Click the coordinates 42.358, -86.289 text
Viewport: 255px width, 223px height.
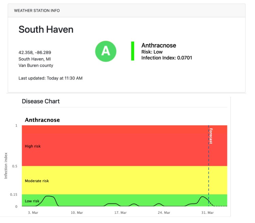[x=35, y=52]
